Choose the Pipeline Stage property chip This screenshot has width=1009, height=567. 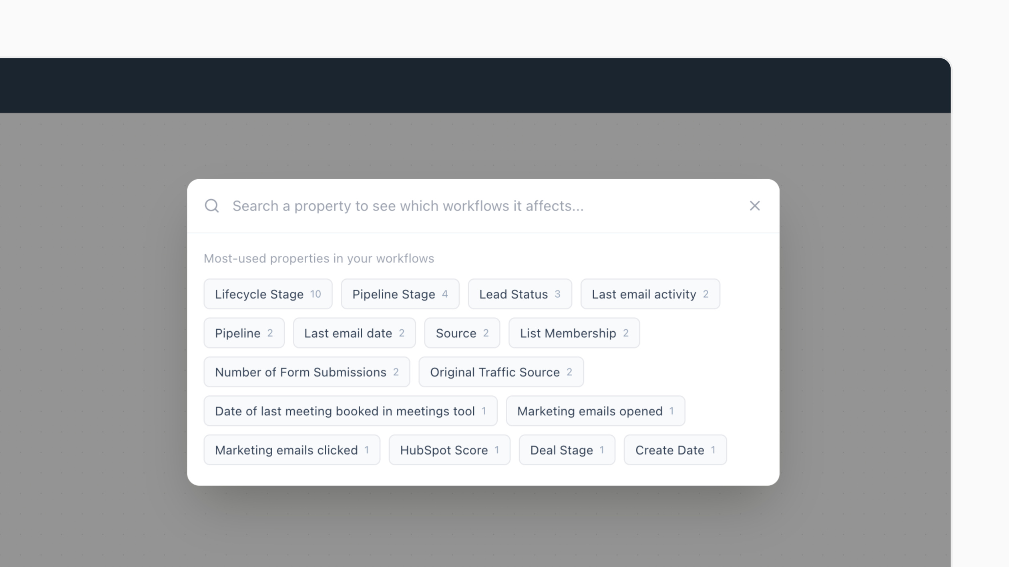point(400,294)
